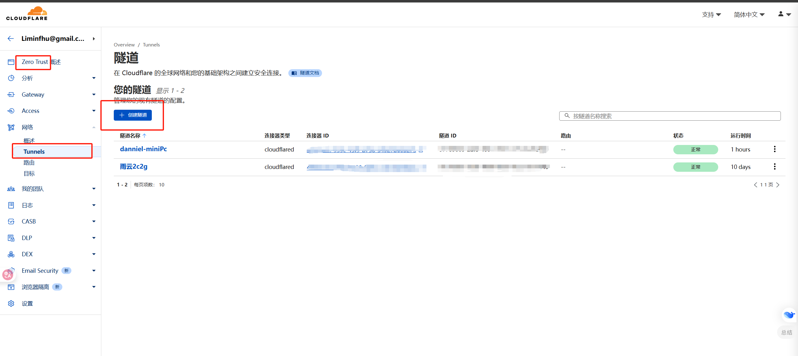
Task: Click copy icon next to danniel-miniPc connector ID
Action: click(421, 150)
